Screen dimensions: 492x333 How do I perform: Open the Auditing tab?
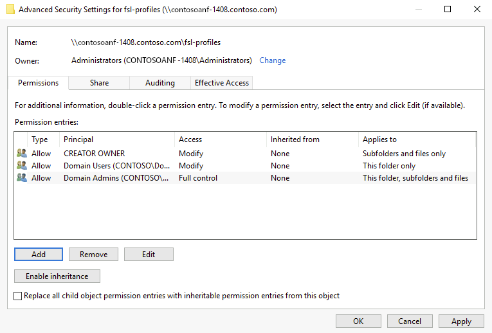[x=160, y=83]
